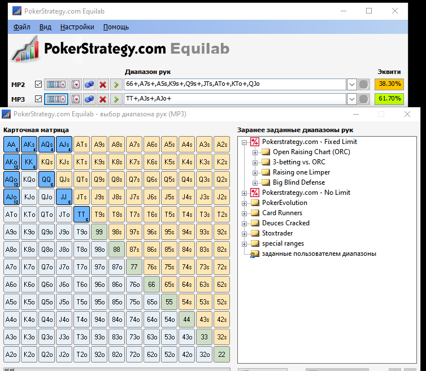Select 'заданные пользователем диапазоны' tree item
The width and height of the screenshot is (426, 371).
click(x=319, y=254)
